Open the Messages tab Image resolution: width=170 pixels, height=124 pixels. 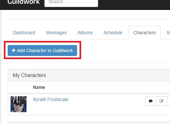(56, 33)
